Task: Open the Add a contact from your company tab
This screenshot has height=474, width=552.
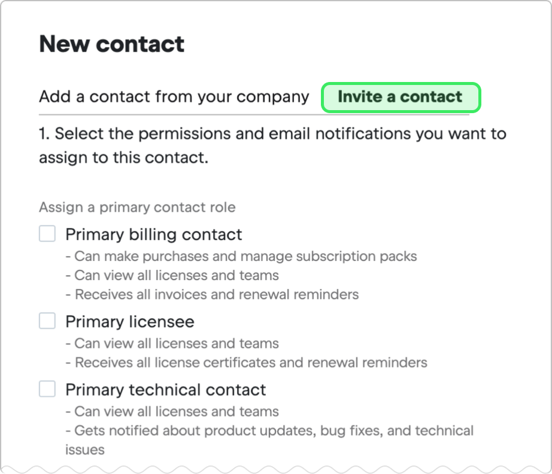Action: click(172, 96)
